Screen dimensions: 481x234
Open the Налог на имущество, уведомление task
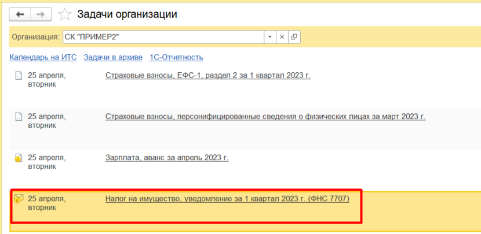click(227, 199)
